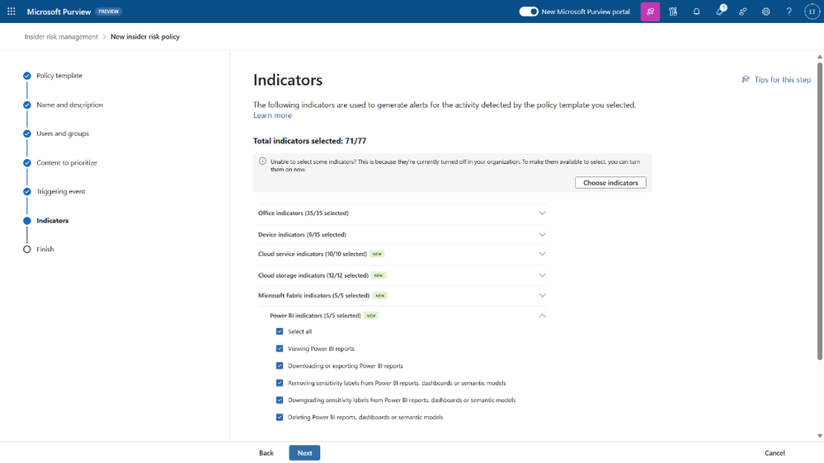Expand Cloud storage indicators chevron

pos(542,275)
